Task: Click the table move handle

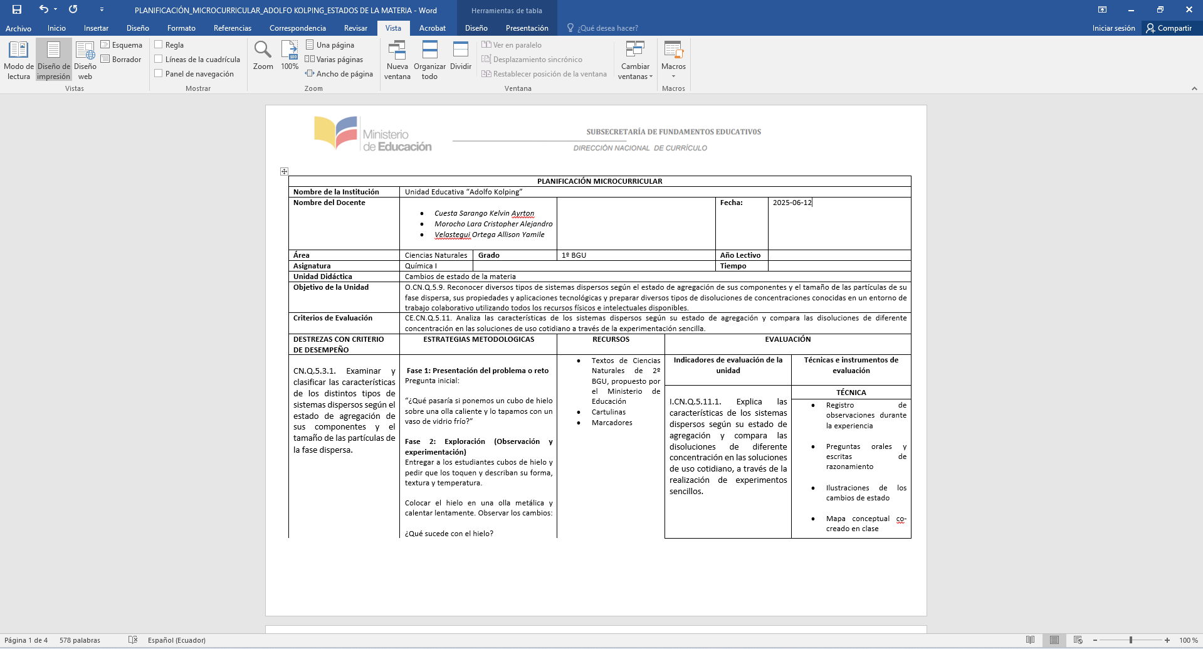Action: click(x=284, y=171)
